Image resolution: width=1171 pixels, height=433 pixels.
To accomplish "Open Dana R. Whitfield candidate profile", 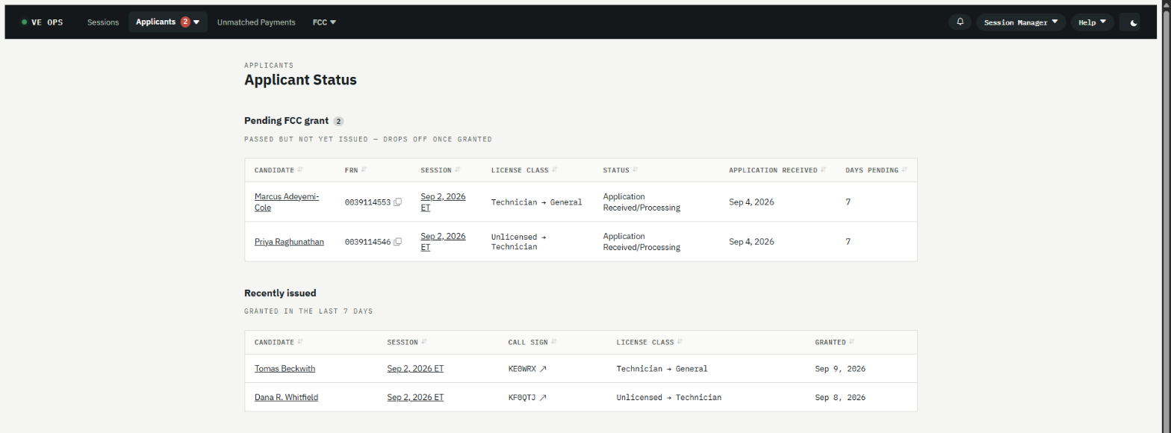I will (x=286, y=398).
